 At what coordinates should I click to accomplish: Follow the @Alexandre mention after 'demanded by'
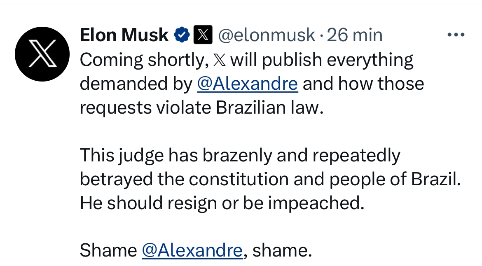(x=248, y=84)
